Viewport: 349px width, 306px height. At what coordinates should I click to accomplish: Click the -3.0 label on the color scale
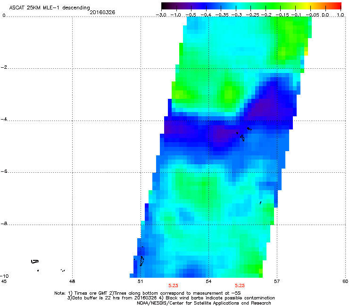click(x=161, y=15)
